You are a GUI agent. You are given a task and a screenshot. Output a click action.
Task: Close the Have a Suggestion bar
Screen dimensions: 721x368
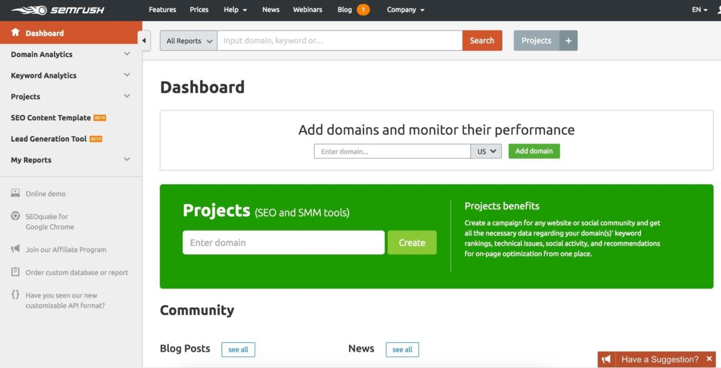(709, 359)
